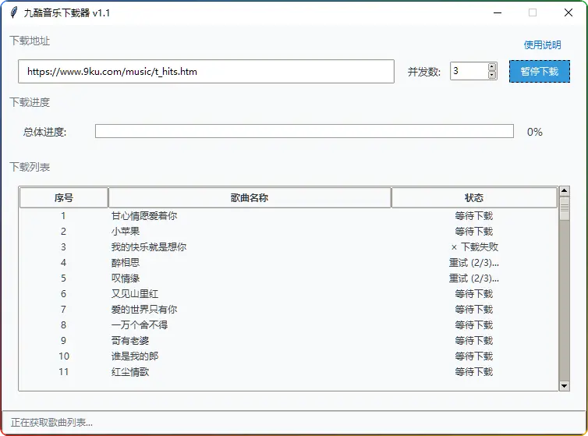Select the song 我的快乐就是想你
This screenshot has height=436, width=588.
click(149, 247)
